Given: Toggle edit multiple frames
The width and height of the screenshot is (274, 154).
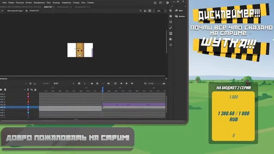Looking at the screenshot, I should tap(98, 84).
